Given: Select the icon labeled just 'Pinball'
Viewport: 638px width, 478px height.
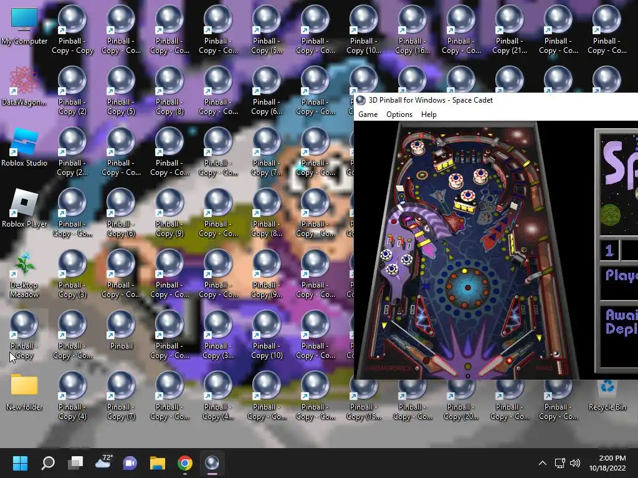Looking at the screenshot, I should (x=121, y=331).
